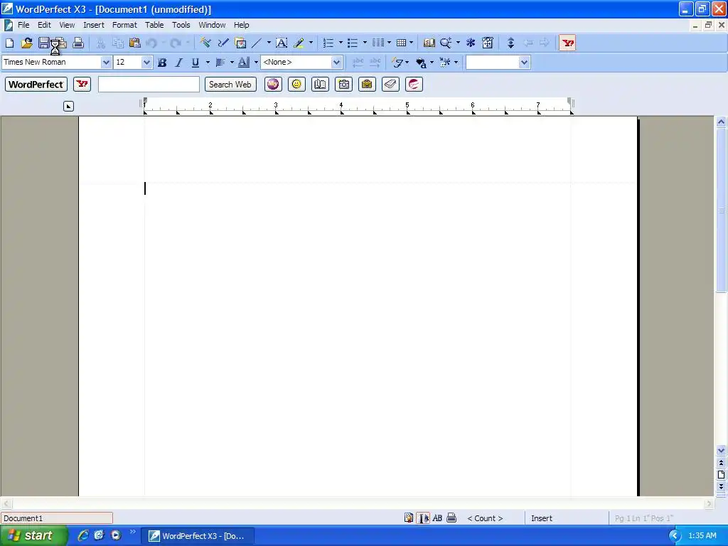Toggle italic text formatting
This screenshot has height=546, width=728.
178,63
